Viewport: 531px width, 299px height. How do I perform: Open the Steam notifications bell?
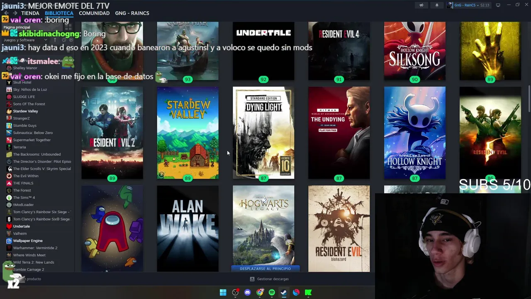point(437,5)
